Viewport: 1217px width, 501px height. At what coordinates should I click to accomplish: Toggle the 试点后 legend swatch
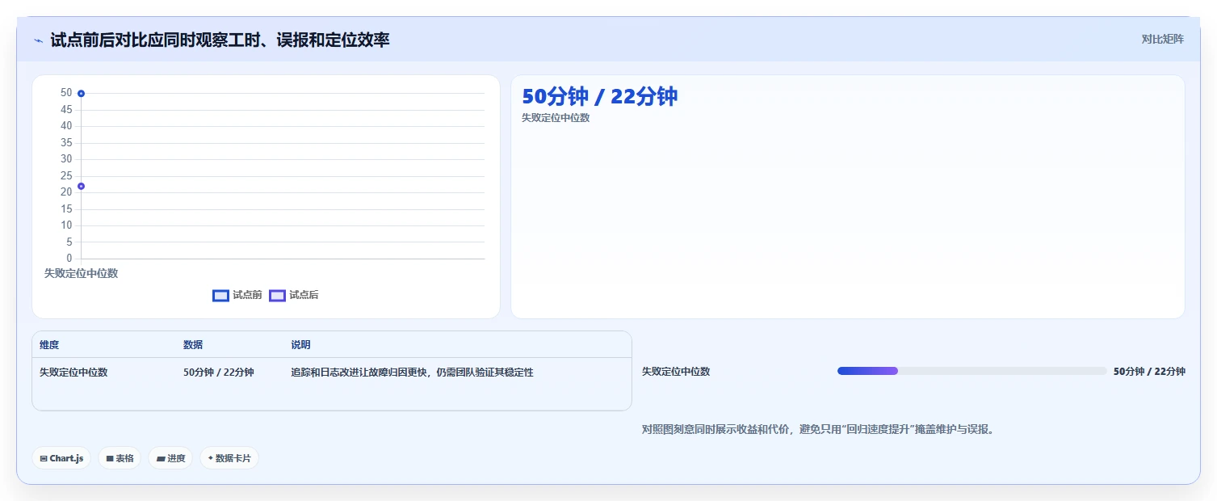(x=277, y=296)
